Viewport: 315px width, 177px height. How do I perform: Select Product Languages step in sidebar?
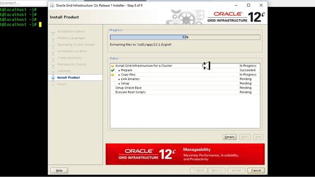pos(71,38)
